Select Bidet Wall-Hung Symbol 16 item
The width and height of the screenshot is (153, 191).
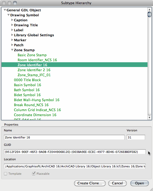(37, 100)
